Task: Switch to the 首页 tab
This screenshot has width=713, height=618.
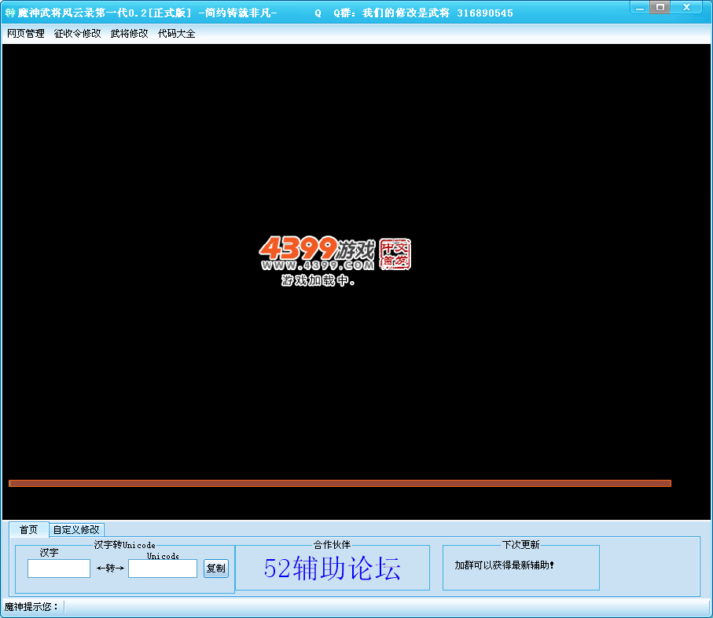Action: pos(28,529)
